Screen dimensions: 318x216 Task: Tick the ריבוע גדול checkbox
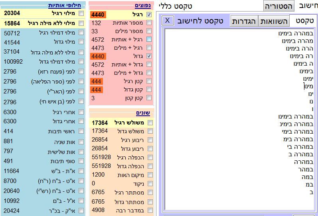point(150,148)
